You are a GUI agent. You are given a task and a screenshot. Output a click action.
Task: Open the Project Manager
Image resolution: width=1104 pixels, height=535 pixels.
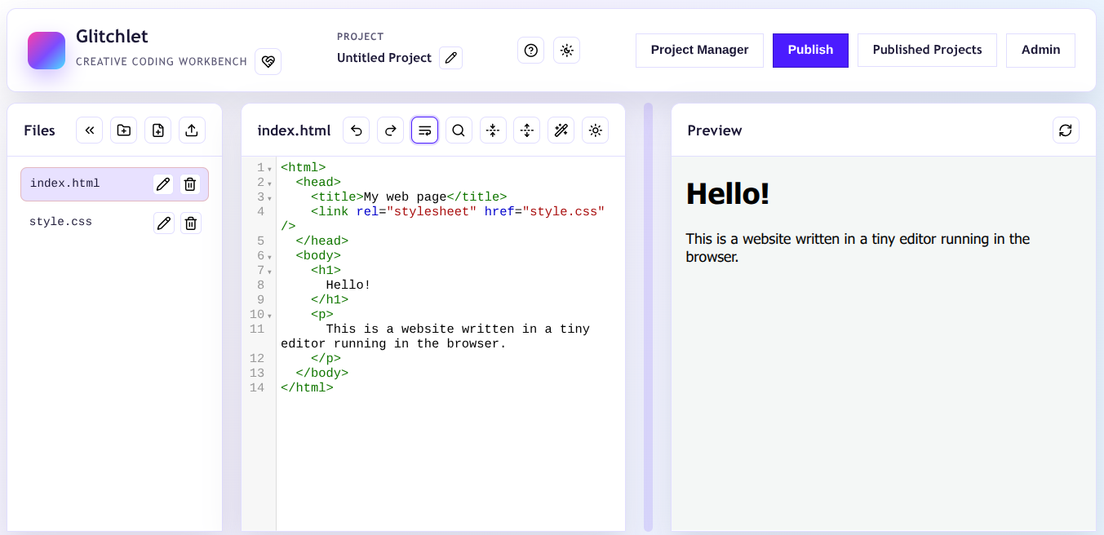pos(699,50)
